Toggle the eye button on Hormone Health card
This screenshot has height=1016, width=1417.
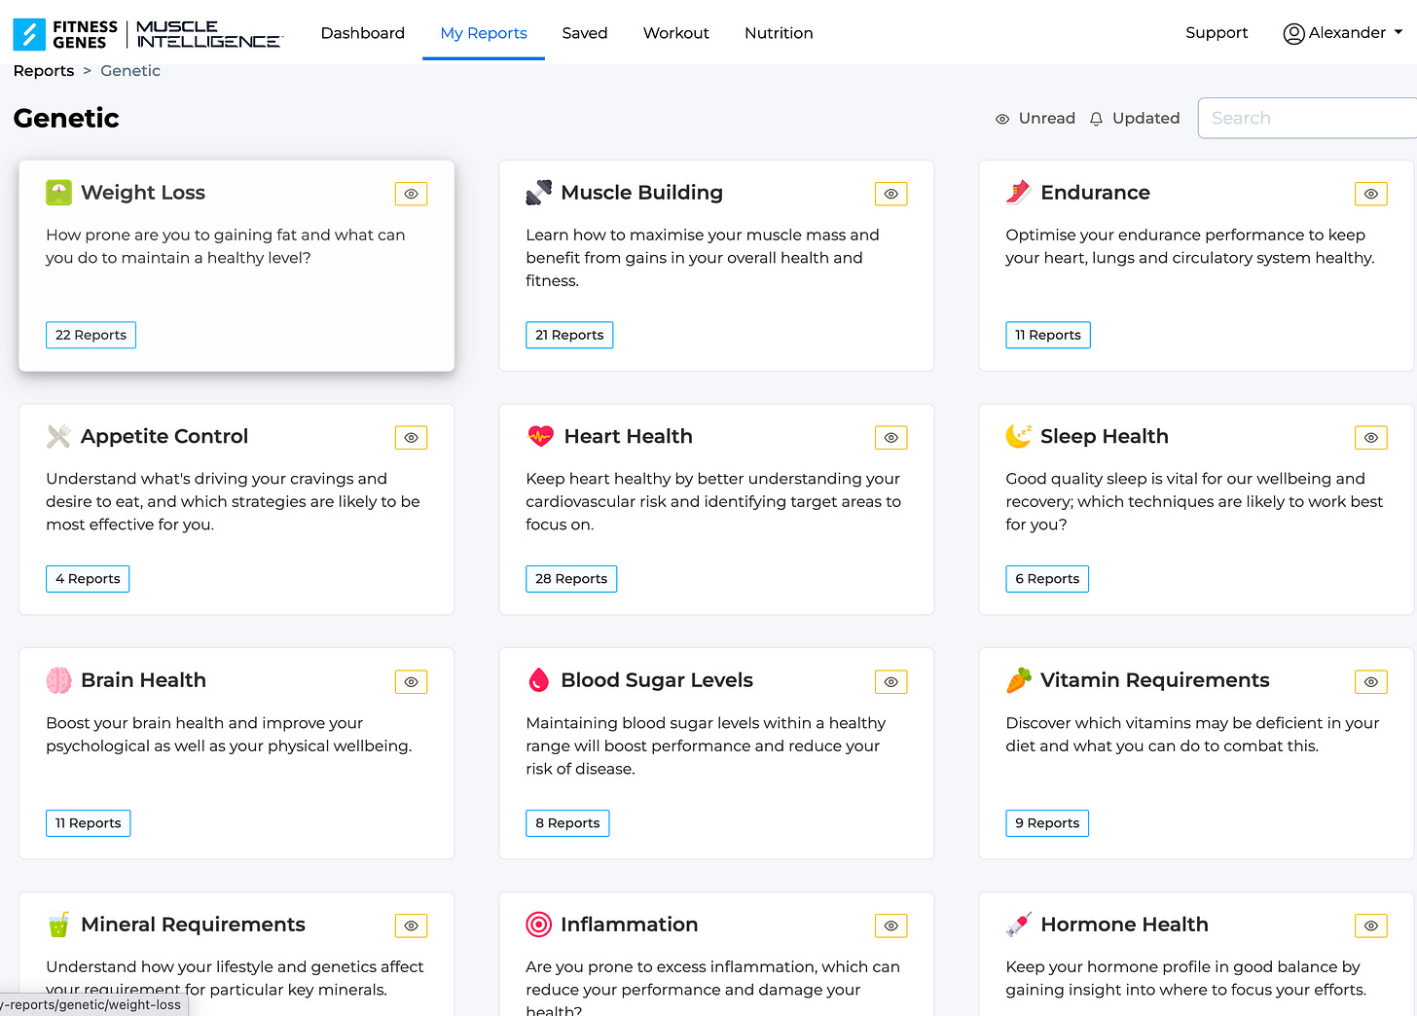(x=1370, y=925)
